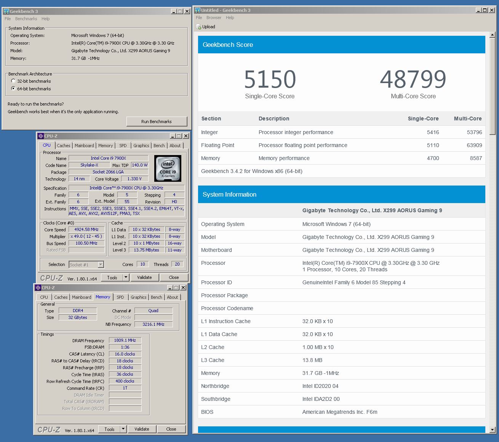This screenshot has height=442, width=499.
Task: Switch to SPD tab in lower CPU-Z
Action: 120,297
